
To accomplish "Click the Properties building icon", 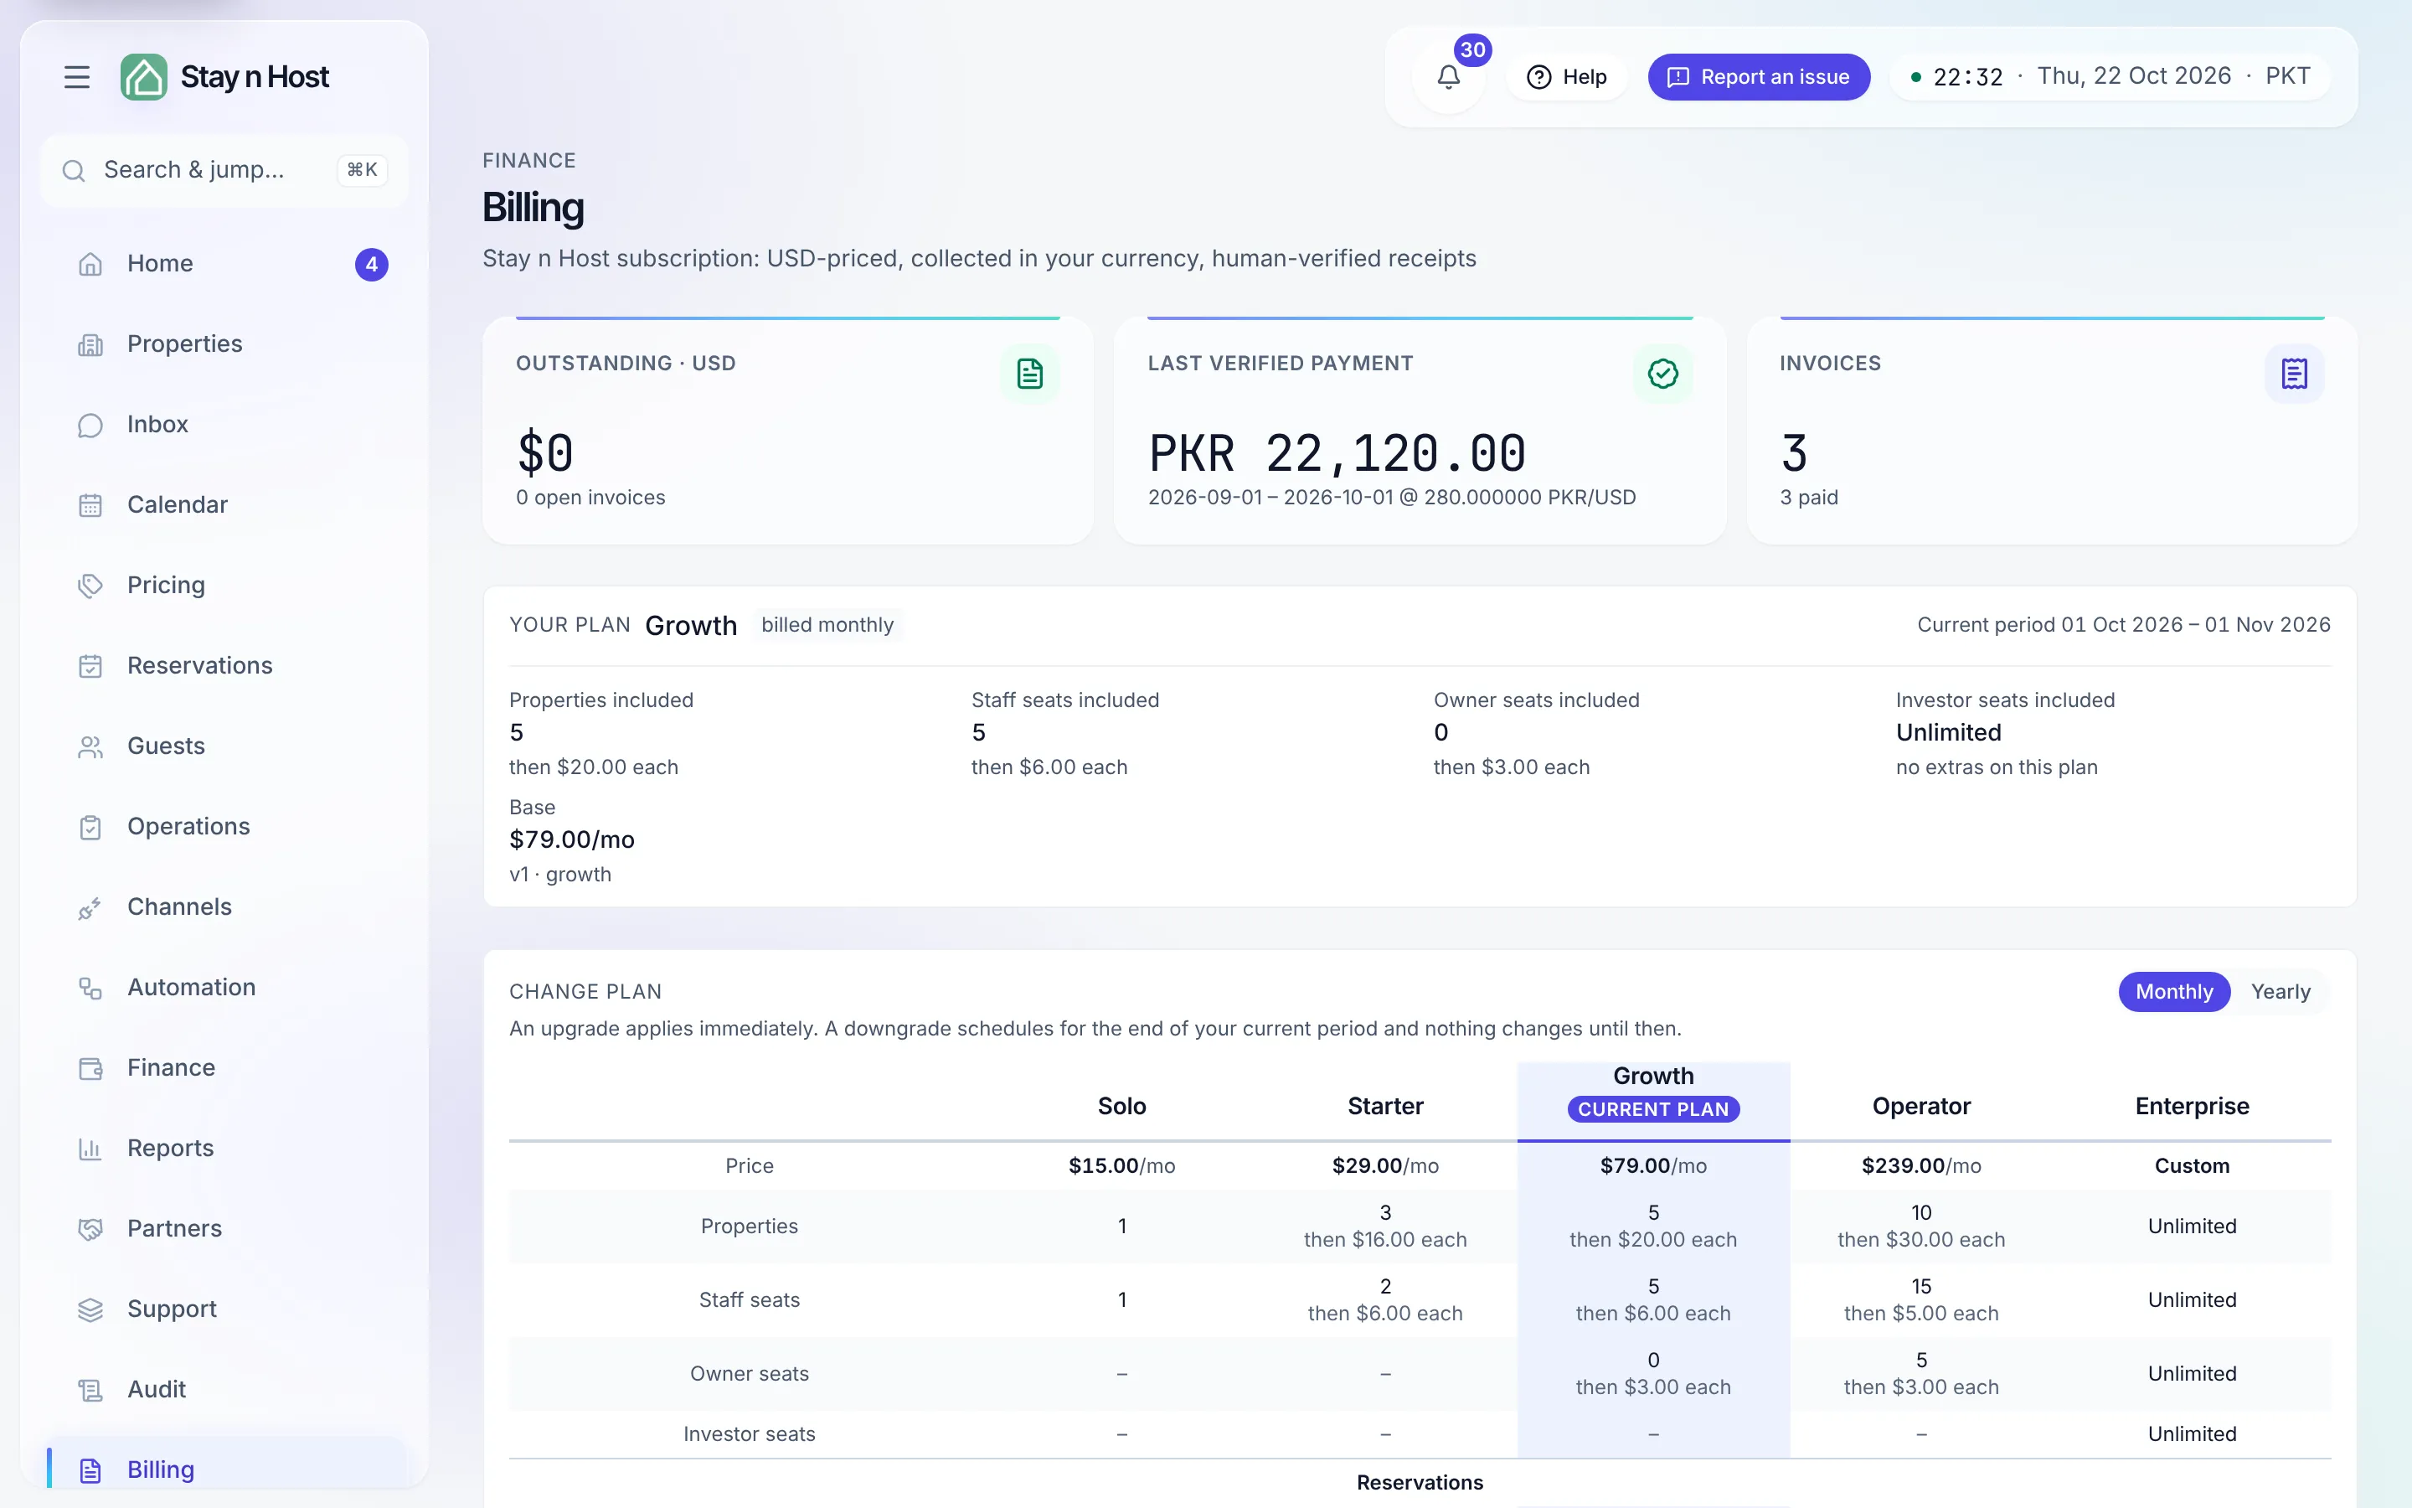I will point(90,344).
